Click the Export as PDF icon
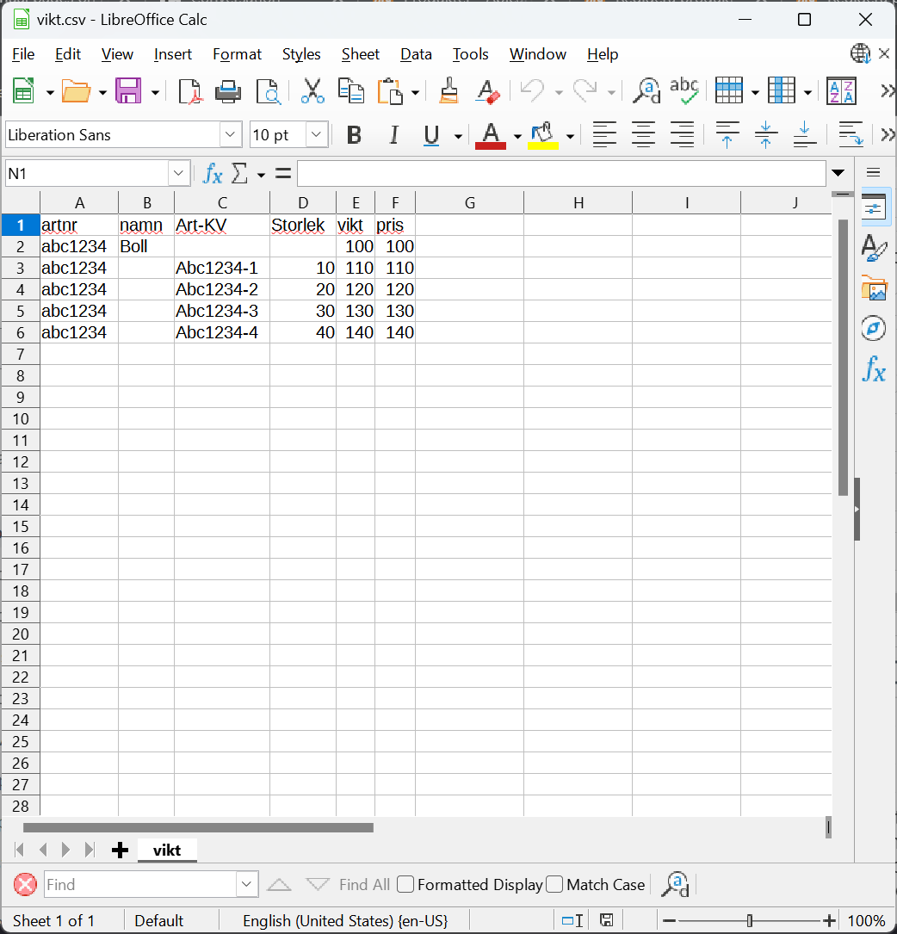897x934 pixels. 189,91
